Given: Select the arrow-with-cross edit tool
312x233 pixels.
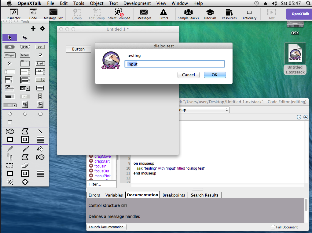Looking at the screenshot, I should click(25, 38).
